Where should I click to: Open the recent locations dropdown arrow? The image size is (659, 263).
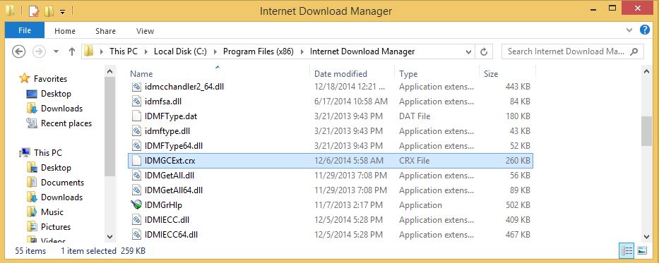pos(56,52)
